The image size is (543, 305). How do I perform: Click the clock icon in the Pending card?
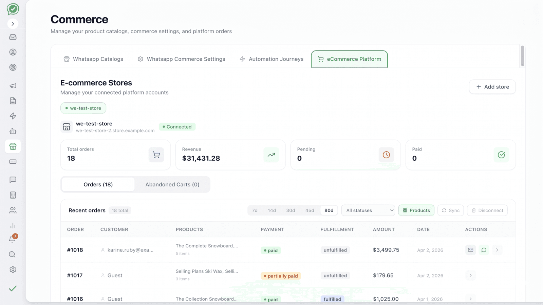pos(386,155)
